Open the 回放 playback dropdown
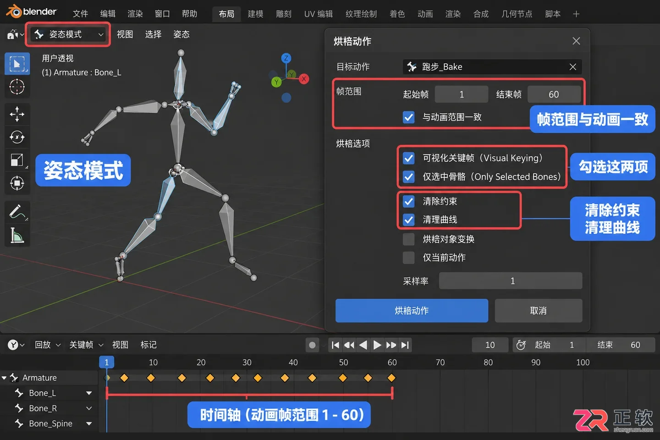This screenshot has width=660, height=440. (48, 345)
